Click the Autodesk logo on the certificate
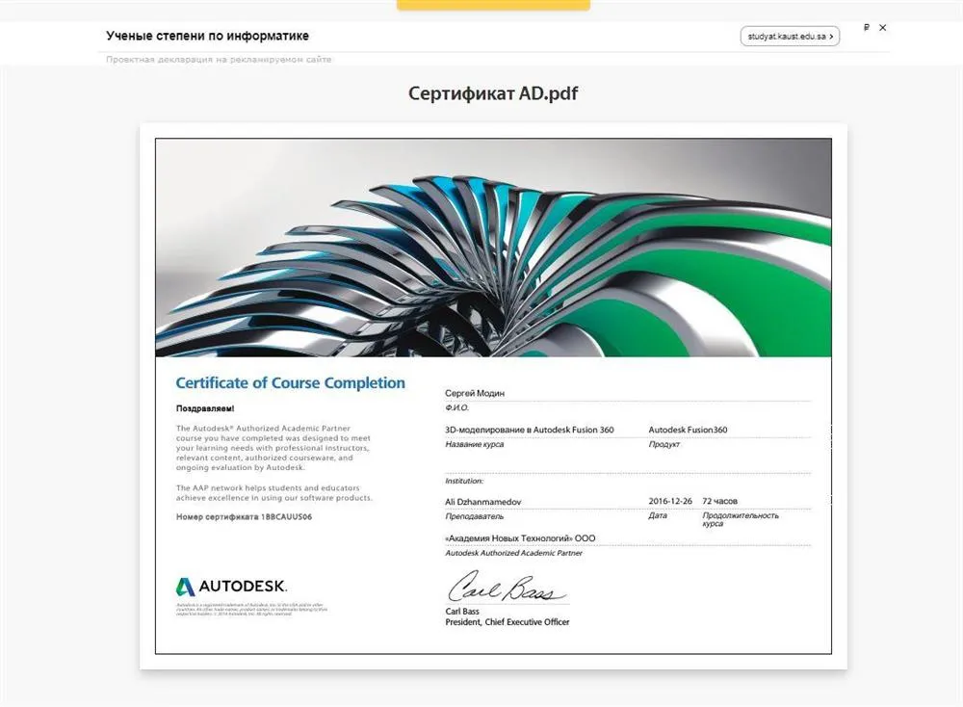This screenshot has width=963, height=707. click(231, 587)
